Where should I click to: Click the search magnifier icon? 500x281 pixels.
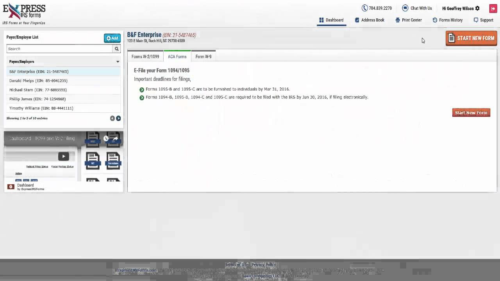tap(116, 49)
